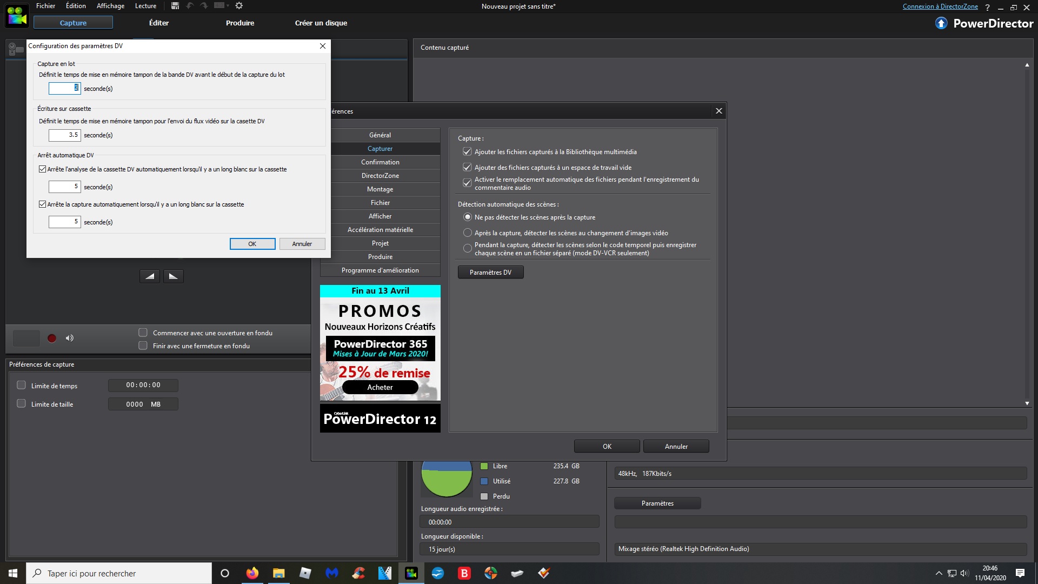Open File Explorer from the taskbar
This screenshot has height=584, width=1038.
click(278, 573)
